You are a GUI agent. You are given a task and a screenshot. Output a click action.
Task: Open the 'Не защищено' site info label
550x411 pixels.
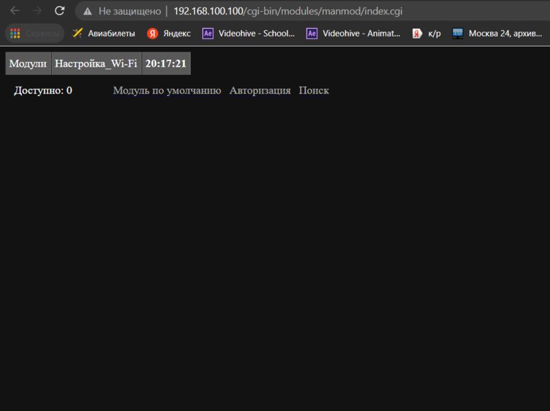129,12
